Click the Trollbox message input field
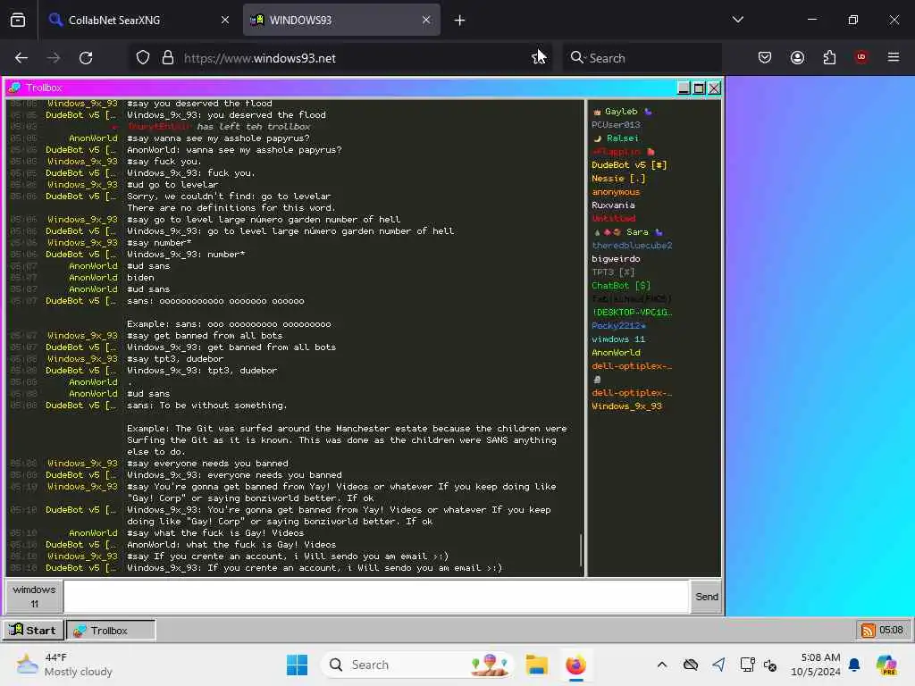Viewport: 915px width, 686px height. tap(376, 596)
